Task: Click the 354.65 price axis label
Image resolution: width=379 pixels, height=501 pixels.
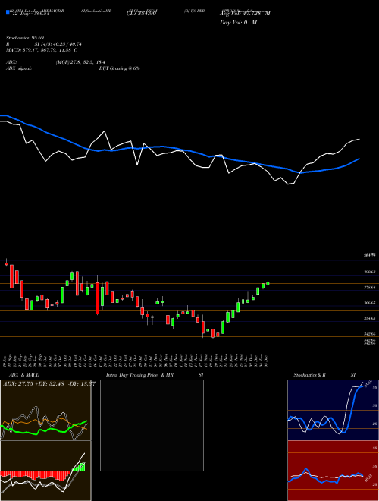Action: pyautogui.click(x=370, y=318)
